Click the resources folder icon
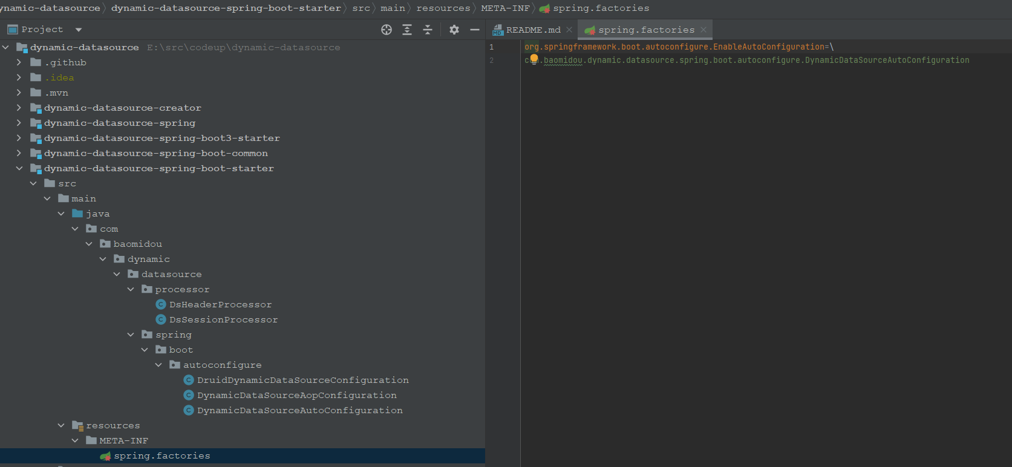 (77, 426)
